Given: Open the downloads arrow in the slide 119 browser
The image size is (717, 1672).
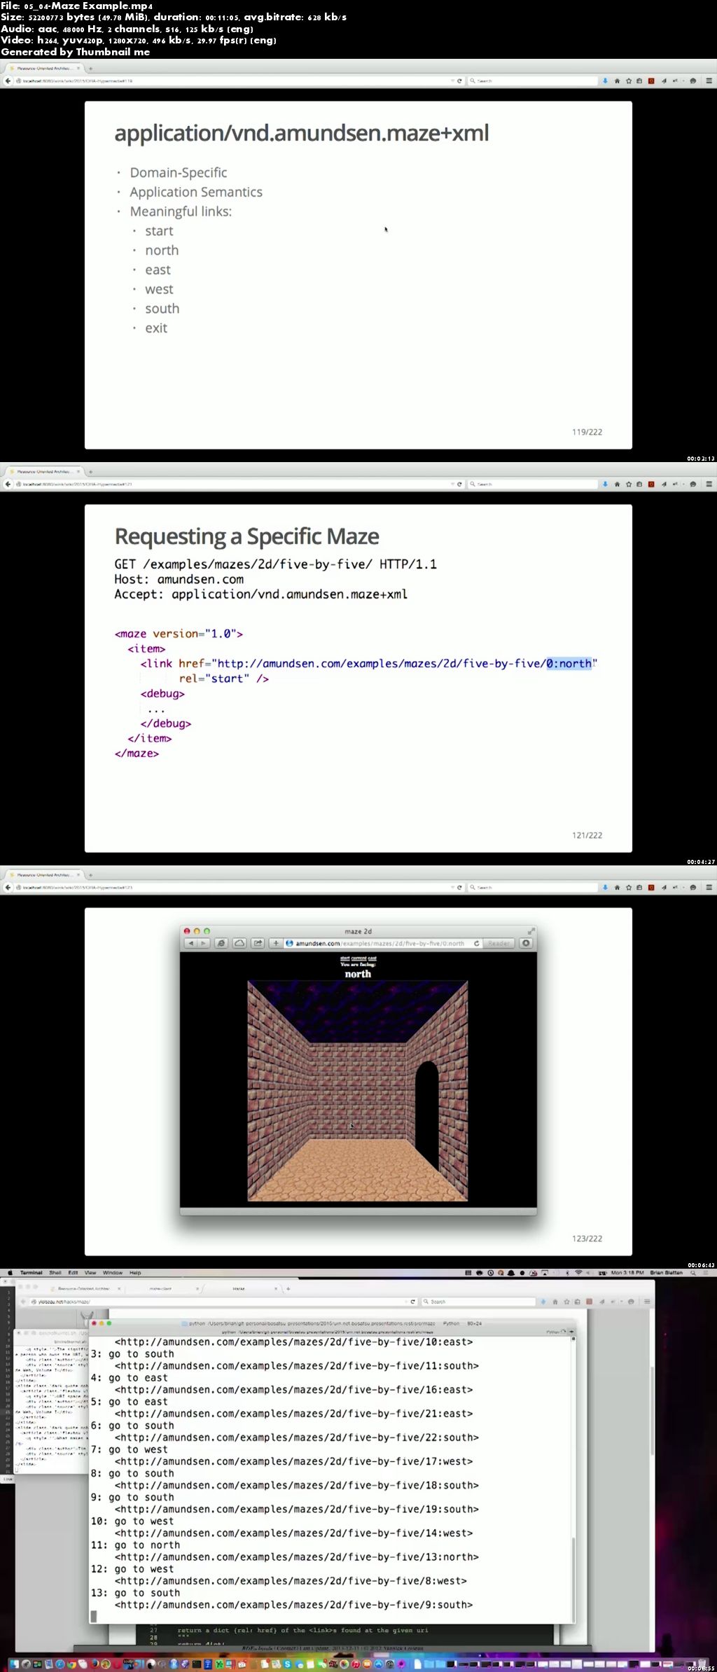Looking at the screenshot, I should point(605,81).
